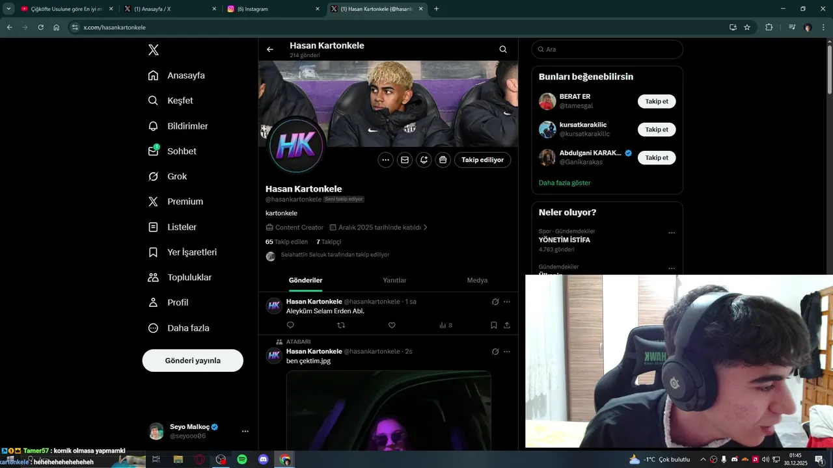The width and height of the screenshot is (833, 468).
Task: Click the page scrollbar
Action: [830, 68]
